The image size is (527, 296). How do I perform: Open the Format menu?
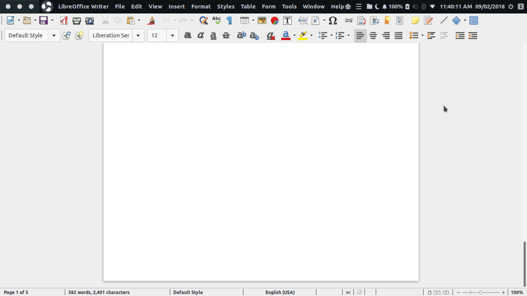coord(201,6)
